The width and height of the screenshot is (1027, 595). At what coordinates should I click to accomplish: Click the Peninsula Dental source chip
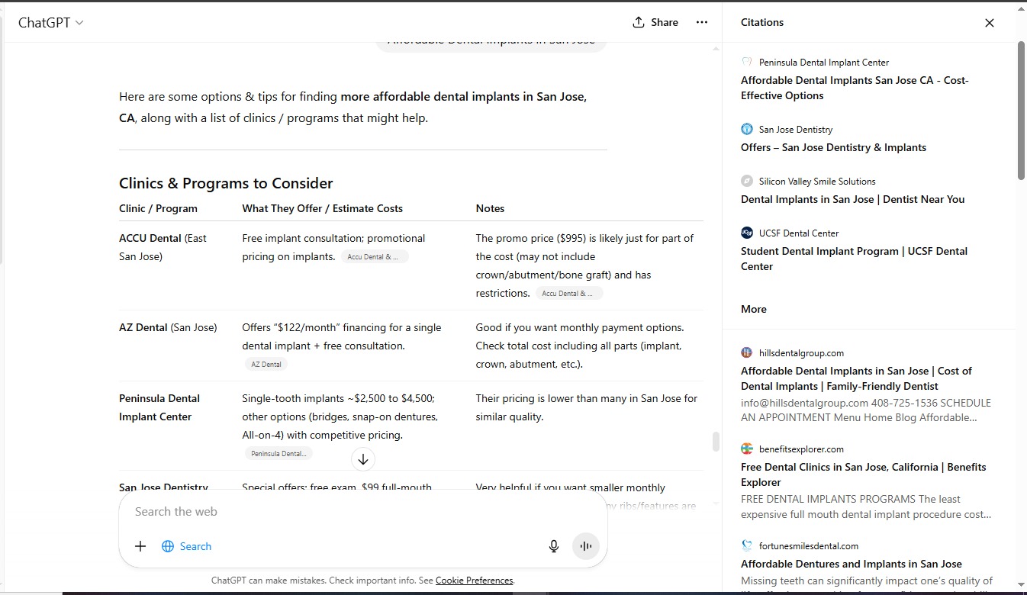pyautogui.click(x=278, y=454)
